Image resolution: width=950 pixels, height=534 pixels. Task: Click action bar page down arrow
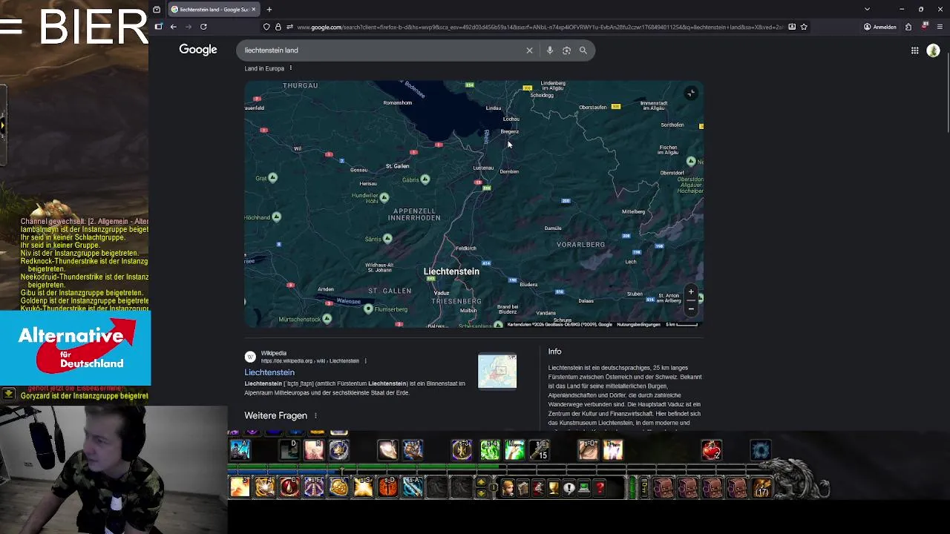(481, 494)
